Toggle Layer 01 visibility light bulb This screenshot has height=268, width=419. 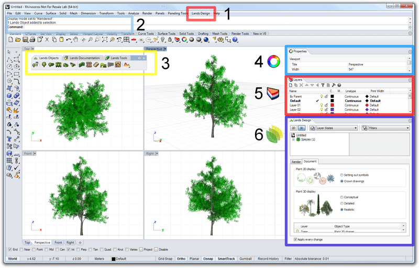tap(322, 105)
